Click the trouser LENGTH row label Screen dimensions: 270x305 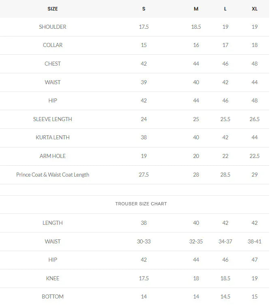[53, 223]
